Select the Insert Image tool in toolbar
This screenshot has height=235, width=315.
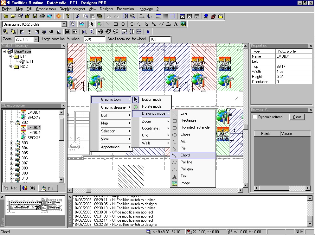[183, 24]
